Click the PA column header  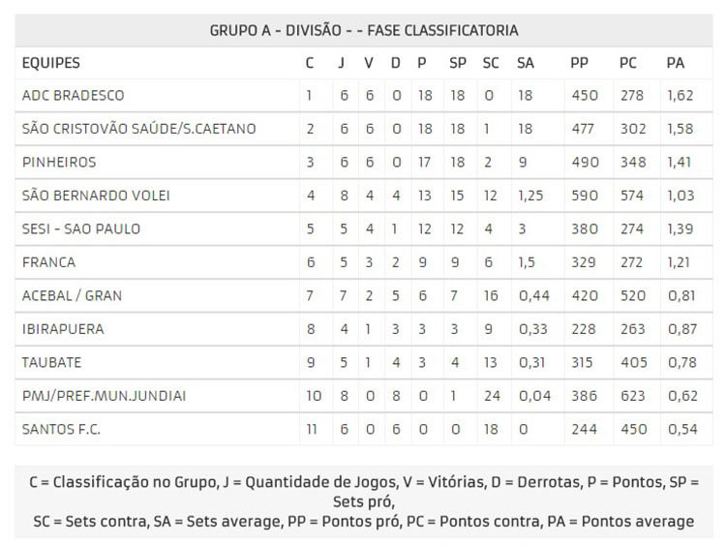pos(675,63)
